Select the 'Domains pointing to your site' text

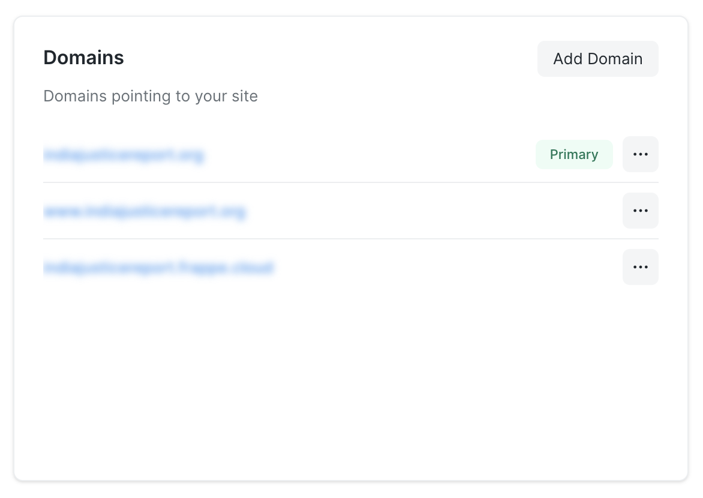click(x=151, y=96)
